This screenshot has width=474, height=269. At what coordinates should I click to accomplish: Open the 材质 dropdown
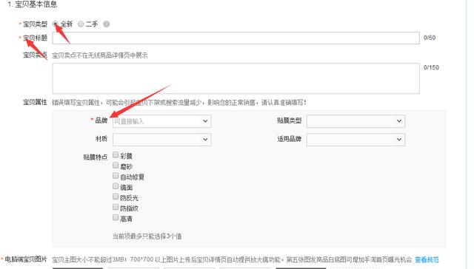click(161, 140)
